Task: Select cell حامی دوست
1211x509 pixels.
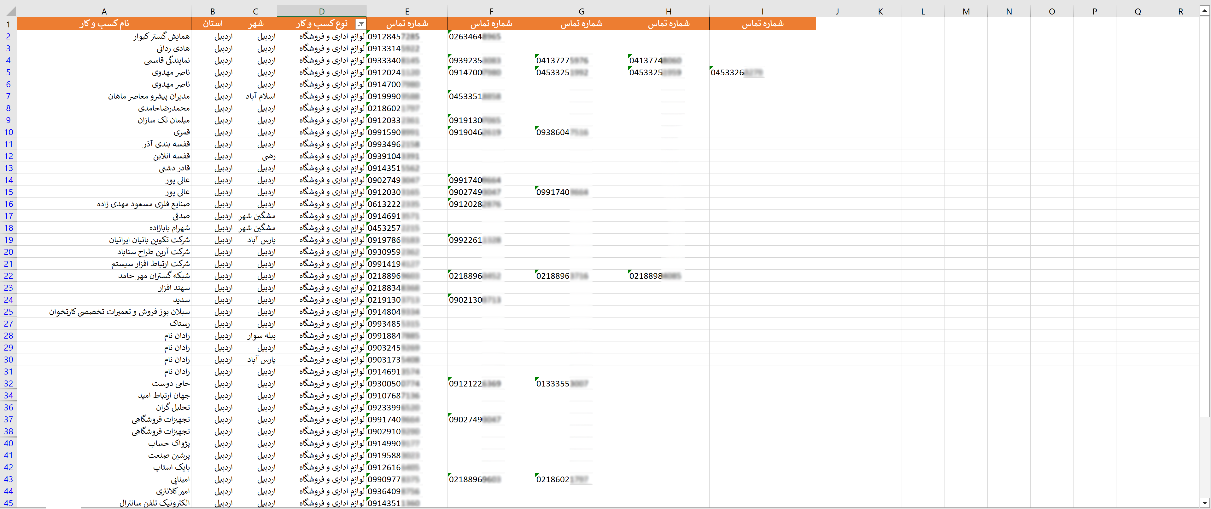Action: pos(104,384)
